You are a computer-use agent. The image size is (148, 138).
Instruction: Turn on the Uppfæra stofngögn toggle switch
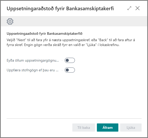point(70,70)
